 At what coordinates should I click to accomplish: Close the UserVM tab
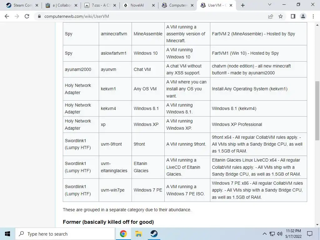click(x=231, y=5)
